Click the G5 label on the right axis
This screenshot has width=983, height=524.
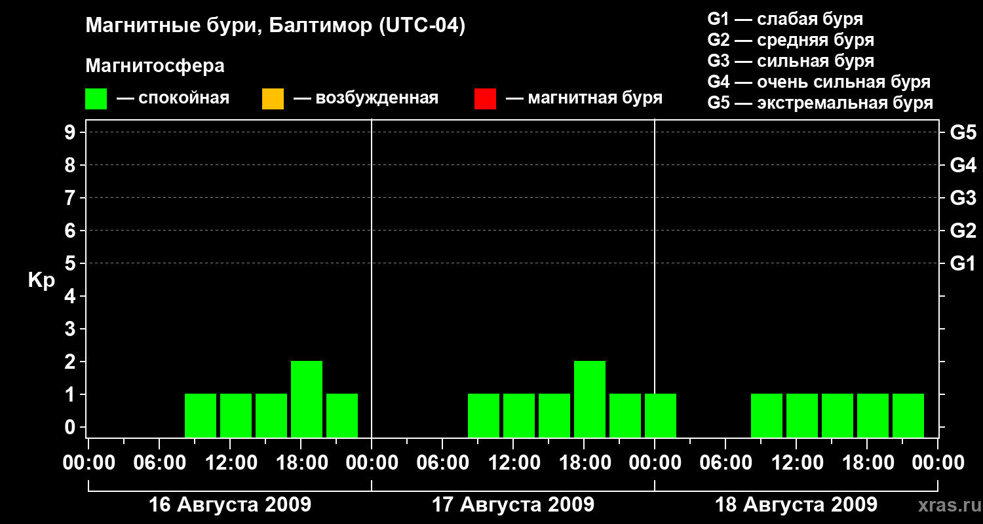coord(963,132)
